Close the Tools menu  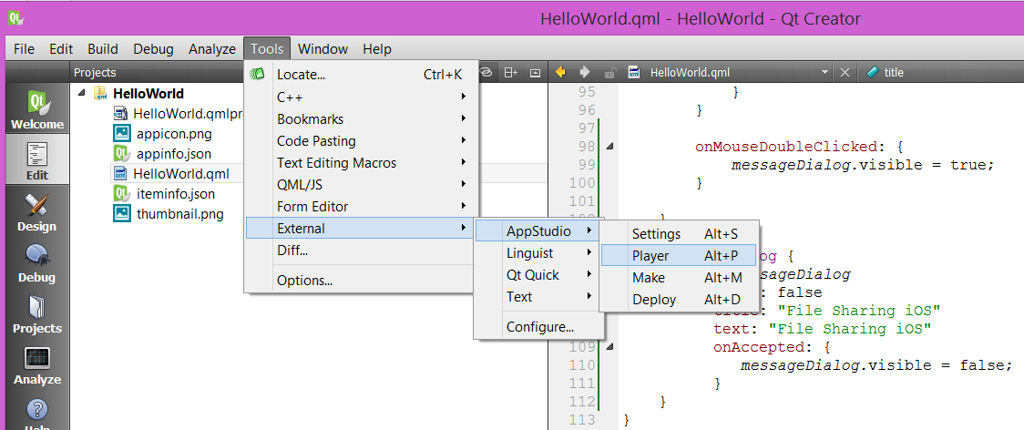(x=267, y=49)
